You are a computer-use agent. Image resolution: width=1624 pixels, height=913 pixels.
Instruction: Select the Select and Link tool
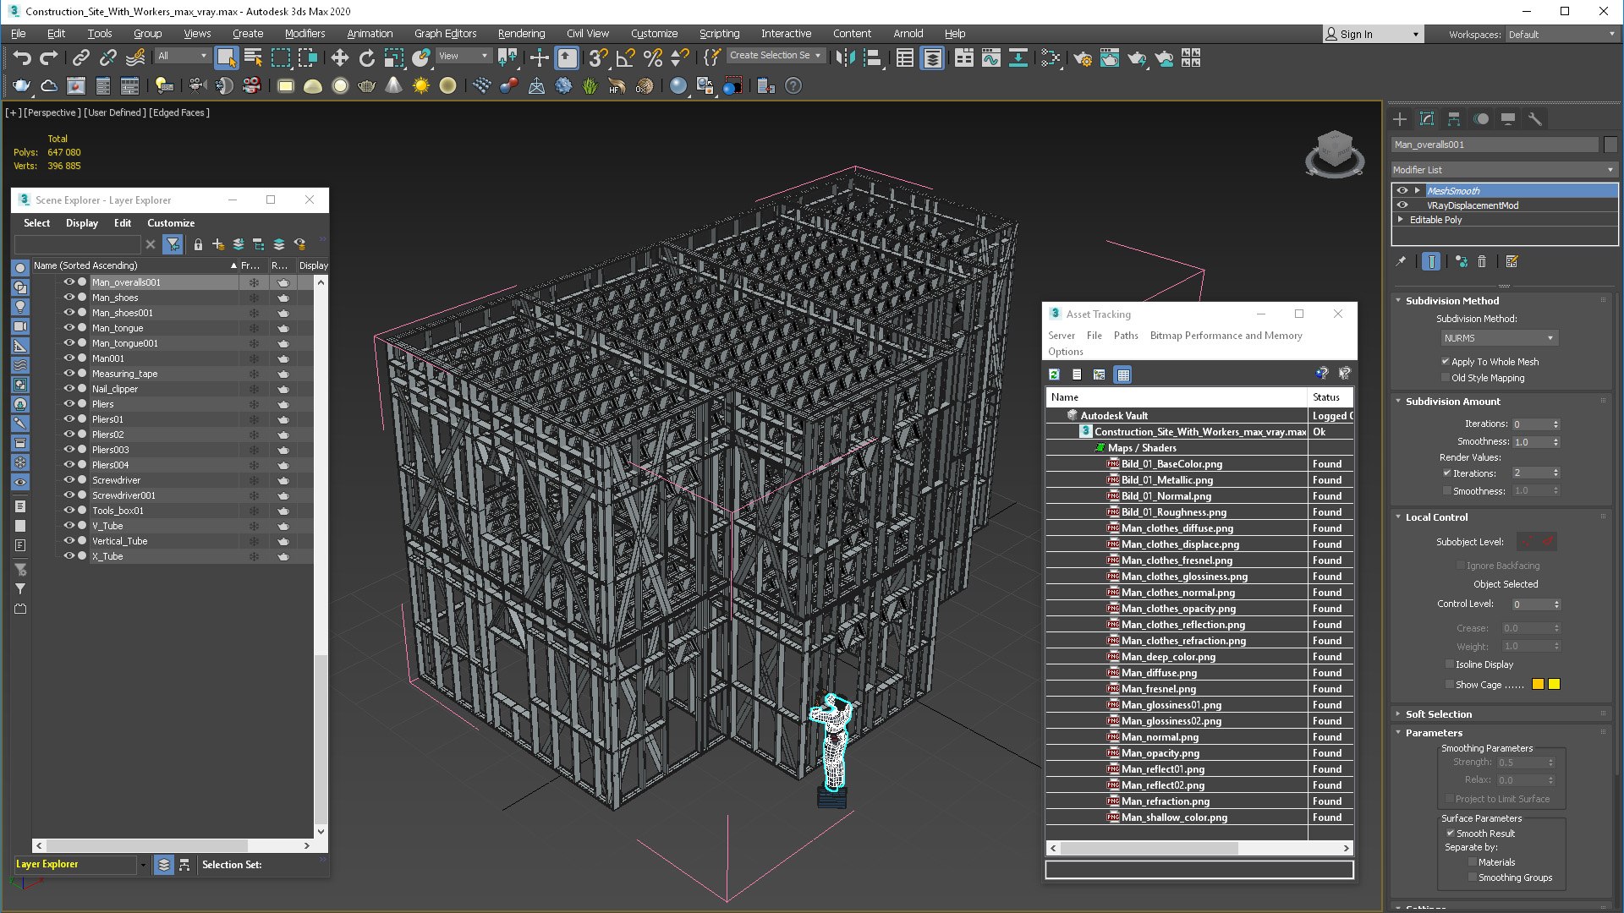tap(80, 57)
